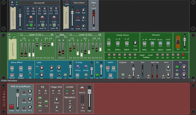Enable the Limiter on LED
The height and width of the screenshot is (115, 196).
click(67, 91)
